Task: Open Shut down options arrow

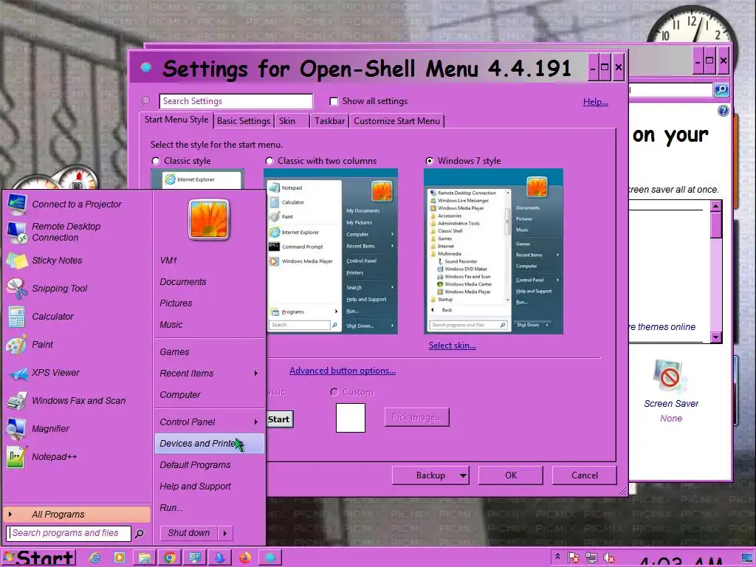Action: (224, 533)
